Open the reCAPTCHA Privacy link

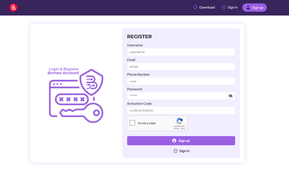pos(176,129)
